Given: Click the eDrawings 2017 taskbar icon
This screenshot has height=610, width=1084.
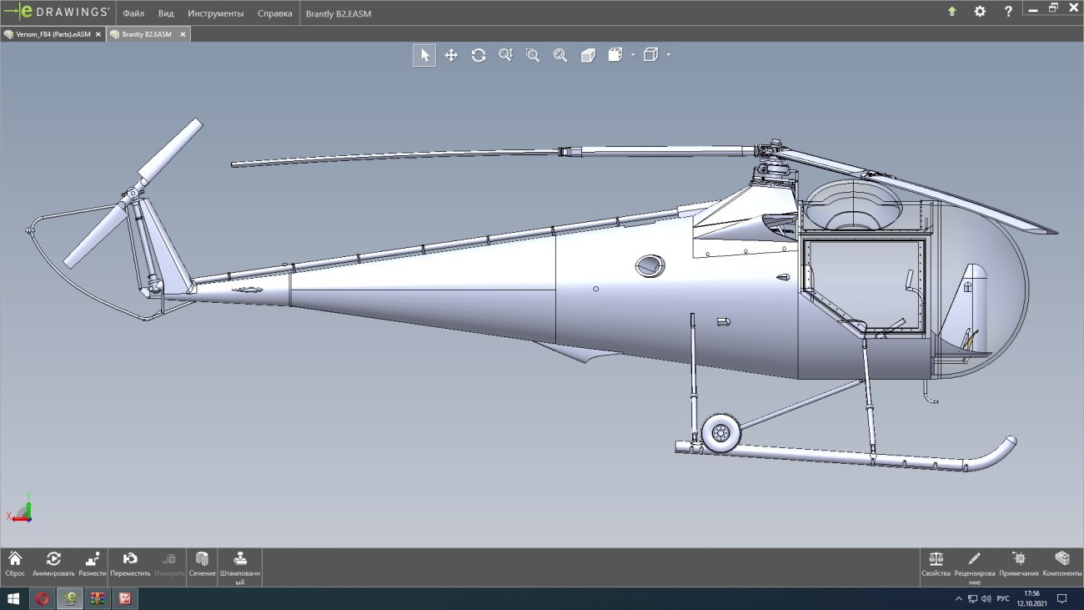Looking at the screenshot, I should (70, 598).
